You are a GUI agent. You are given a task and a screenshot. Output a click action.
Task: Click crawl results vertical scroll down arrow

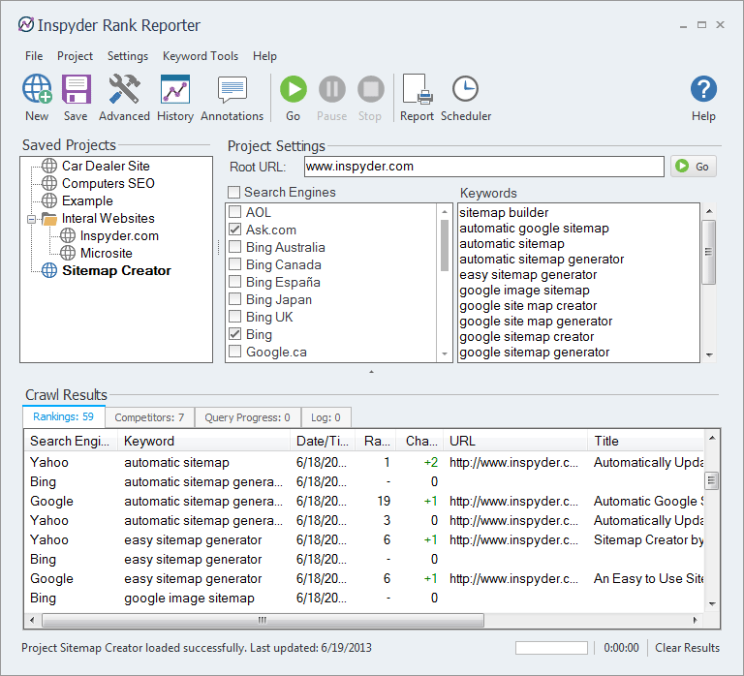point(712,604)
